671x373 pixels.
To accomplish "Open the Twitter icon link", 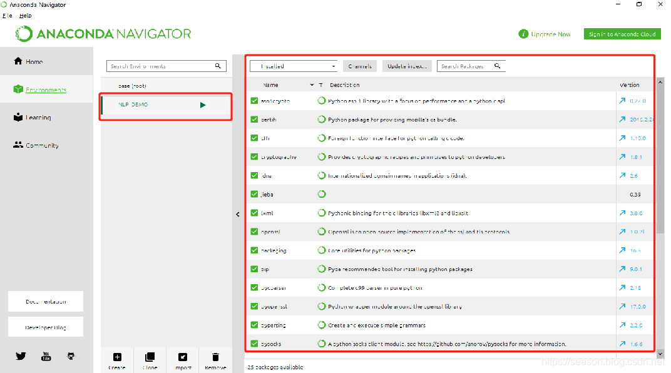I will (x=21, y=356).
